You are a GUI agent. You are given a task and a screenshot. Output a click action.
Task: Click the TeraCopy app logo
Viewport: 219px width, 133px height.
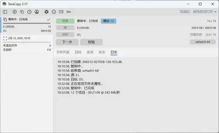tap(4, 4)
